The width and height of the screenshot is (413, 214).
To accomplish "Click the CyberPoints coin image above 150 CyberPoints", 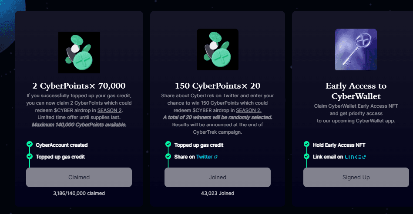I will [217, 49].
